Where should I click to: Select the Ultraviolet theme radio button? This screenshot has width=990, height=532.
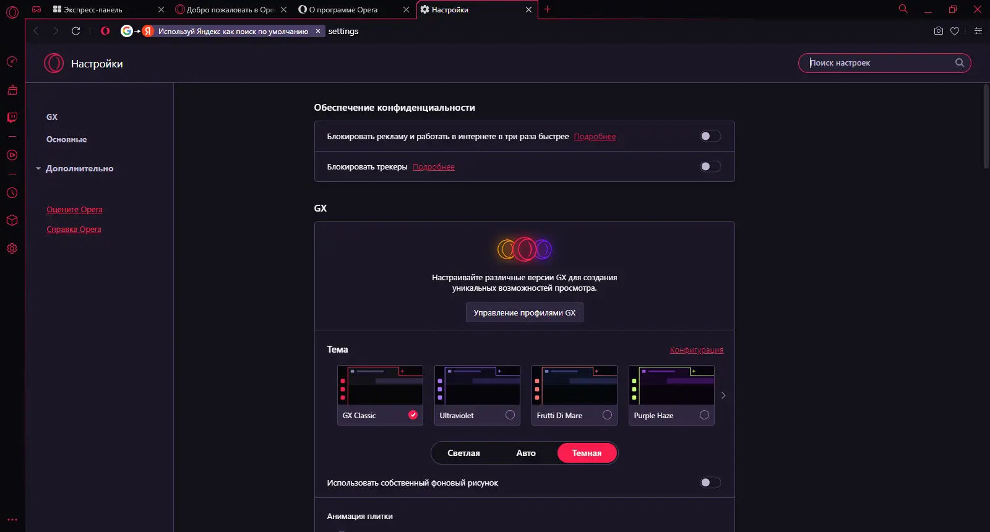coord(510,415)
